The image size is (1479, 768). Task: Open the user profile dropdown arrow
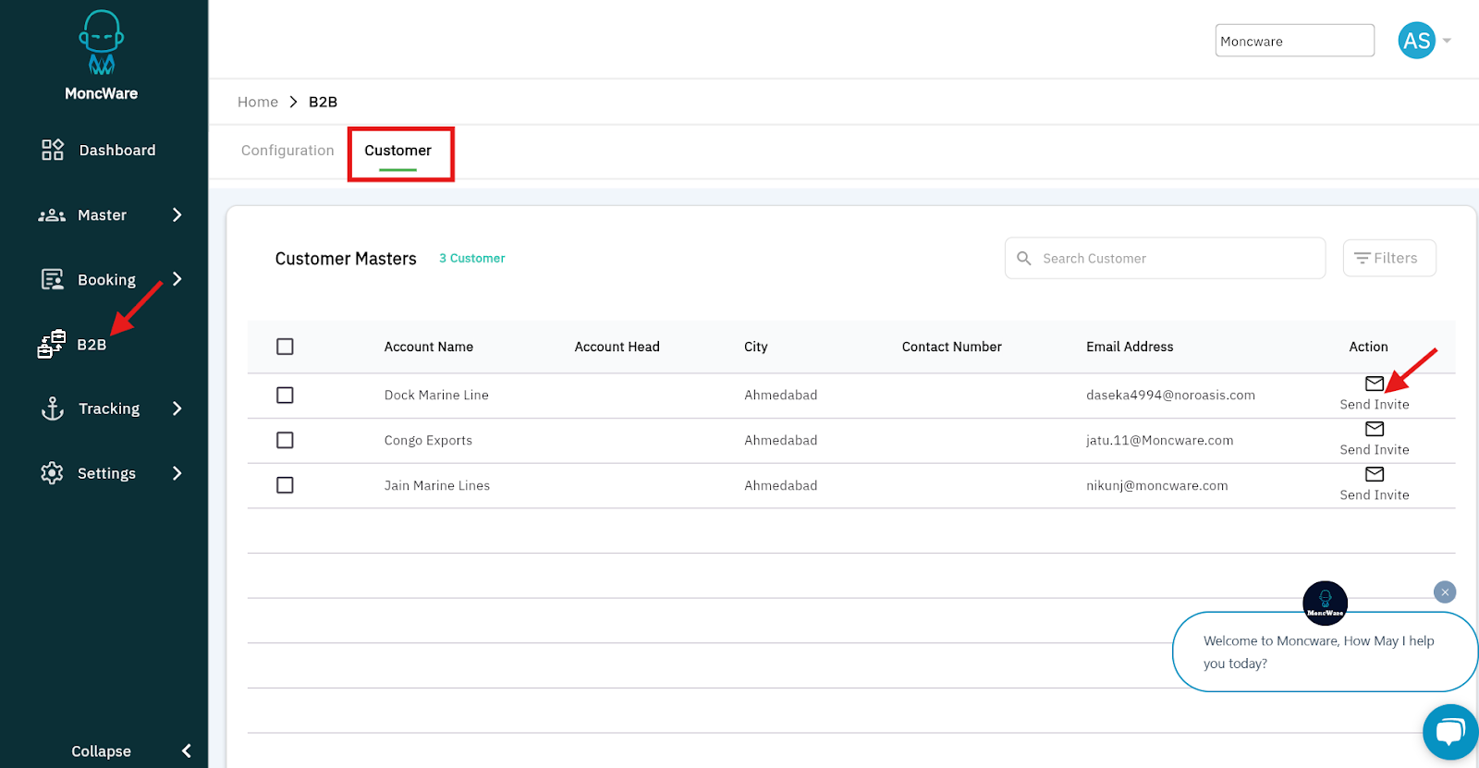[1447, 41]
